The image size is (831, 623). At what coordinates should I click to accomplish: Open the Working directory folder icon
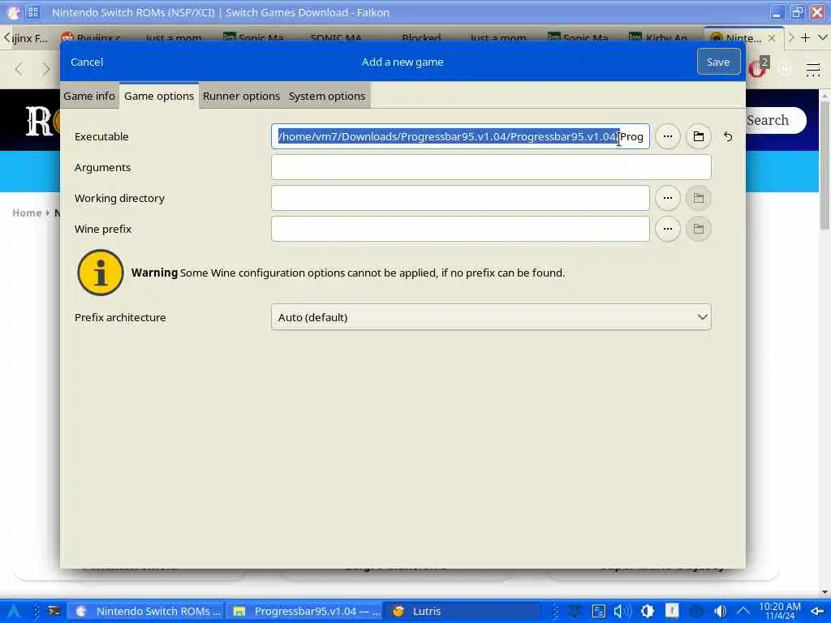point(699,198)
